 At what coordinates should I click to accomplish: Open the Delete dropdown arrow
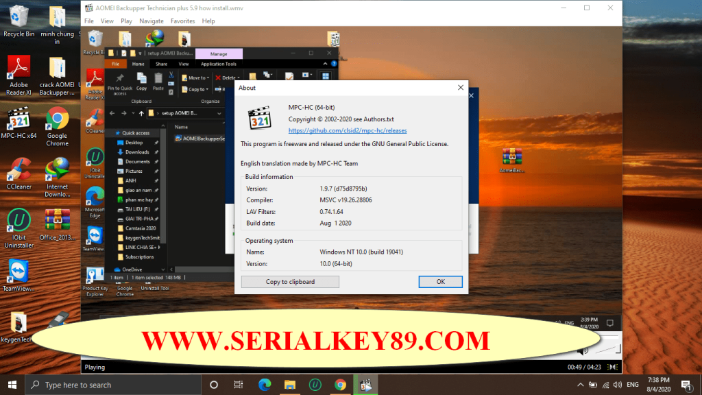tap(239, 77)
